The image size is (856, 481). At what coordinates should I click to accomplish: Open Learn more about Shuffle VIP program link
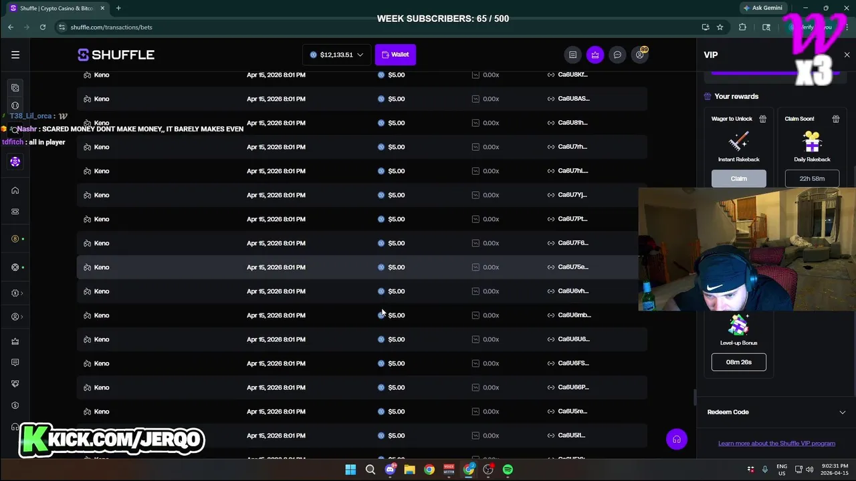point(776,444)
